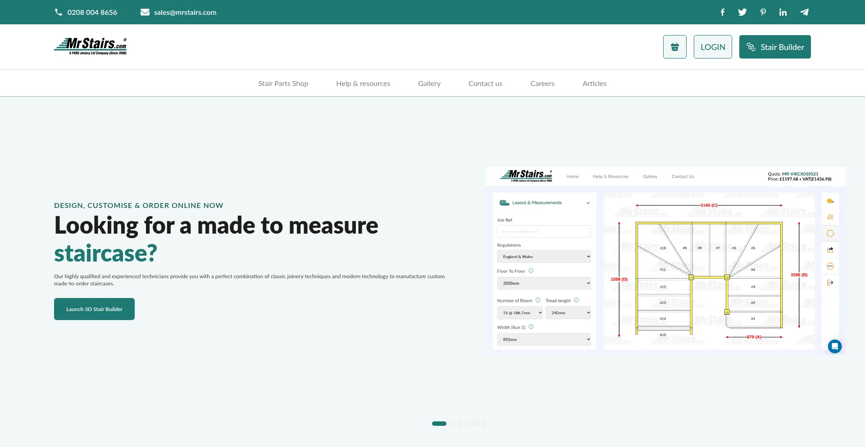Viewport: 865px width, 447px height.
Task: Open the live chat bubble widget
Action: tap(834, 346)
